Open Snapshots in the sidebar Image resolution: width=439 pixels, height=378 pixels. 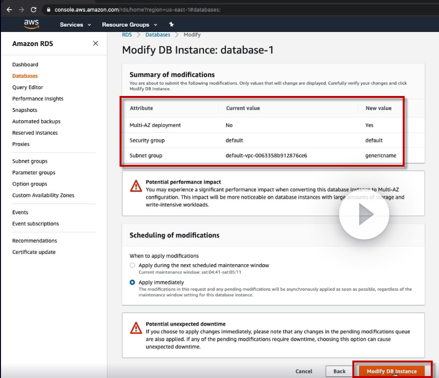(x=25, y=110)
